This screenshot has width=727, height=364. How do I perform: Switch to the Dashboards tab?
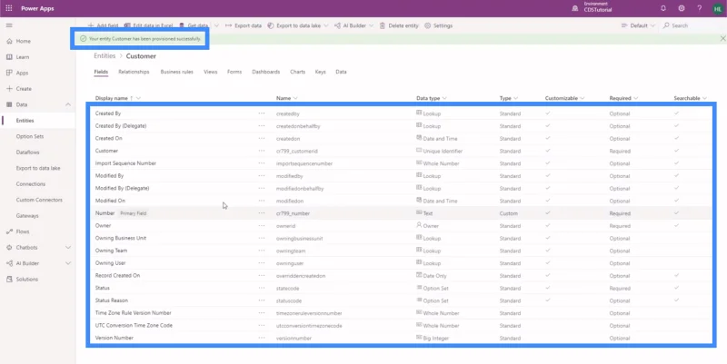(x=265, y=72)
